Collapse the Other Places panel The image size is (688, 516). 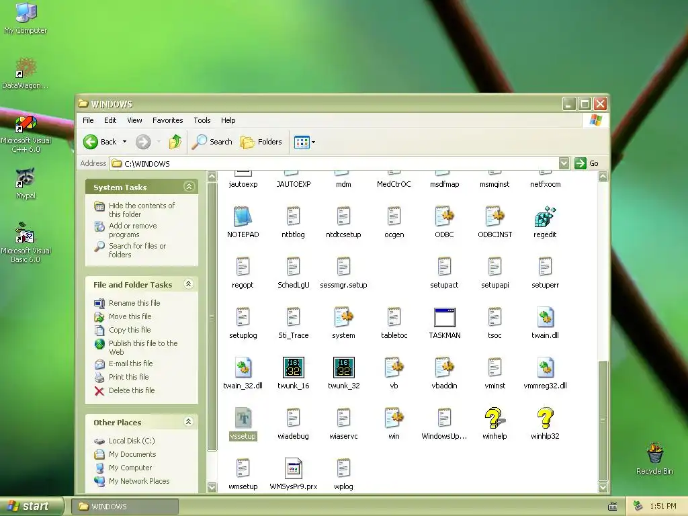(189, 422)
